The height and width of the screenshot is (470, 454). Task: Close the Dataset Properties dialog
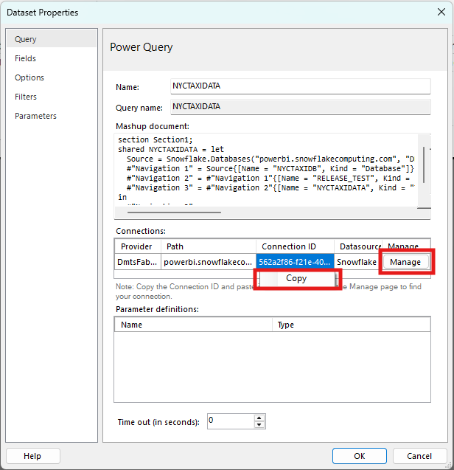[x=441, y=12]
